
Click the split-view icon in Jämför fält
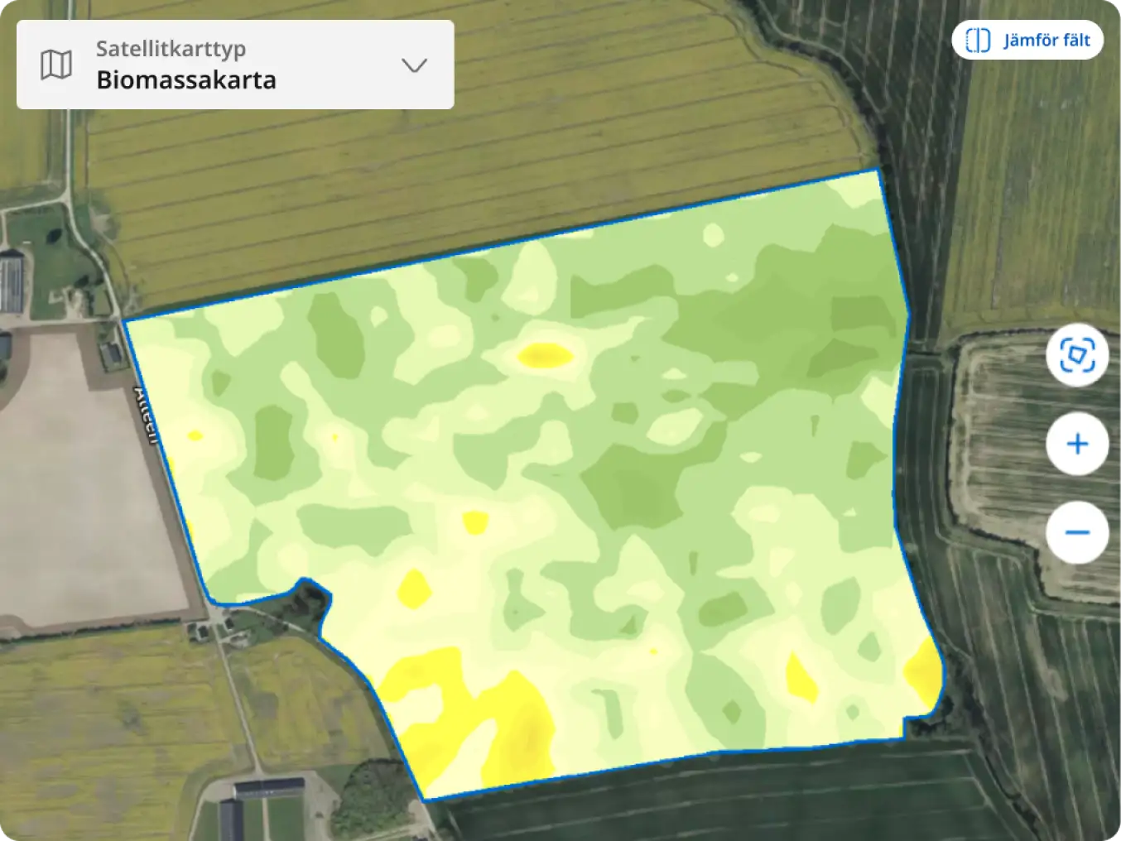point(978,40)
